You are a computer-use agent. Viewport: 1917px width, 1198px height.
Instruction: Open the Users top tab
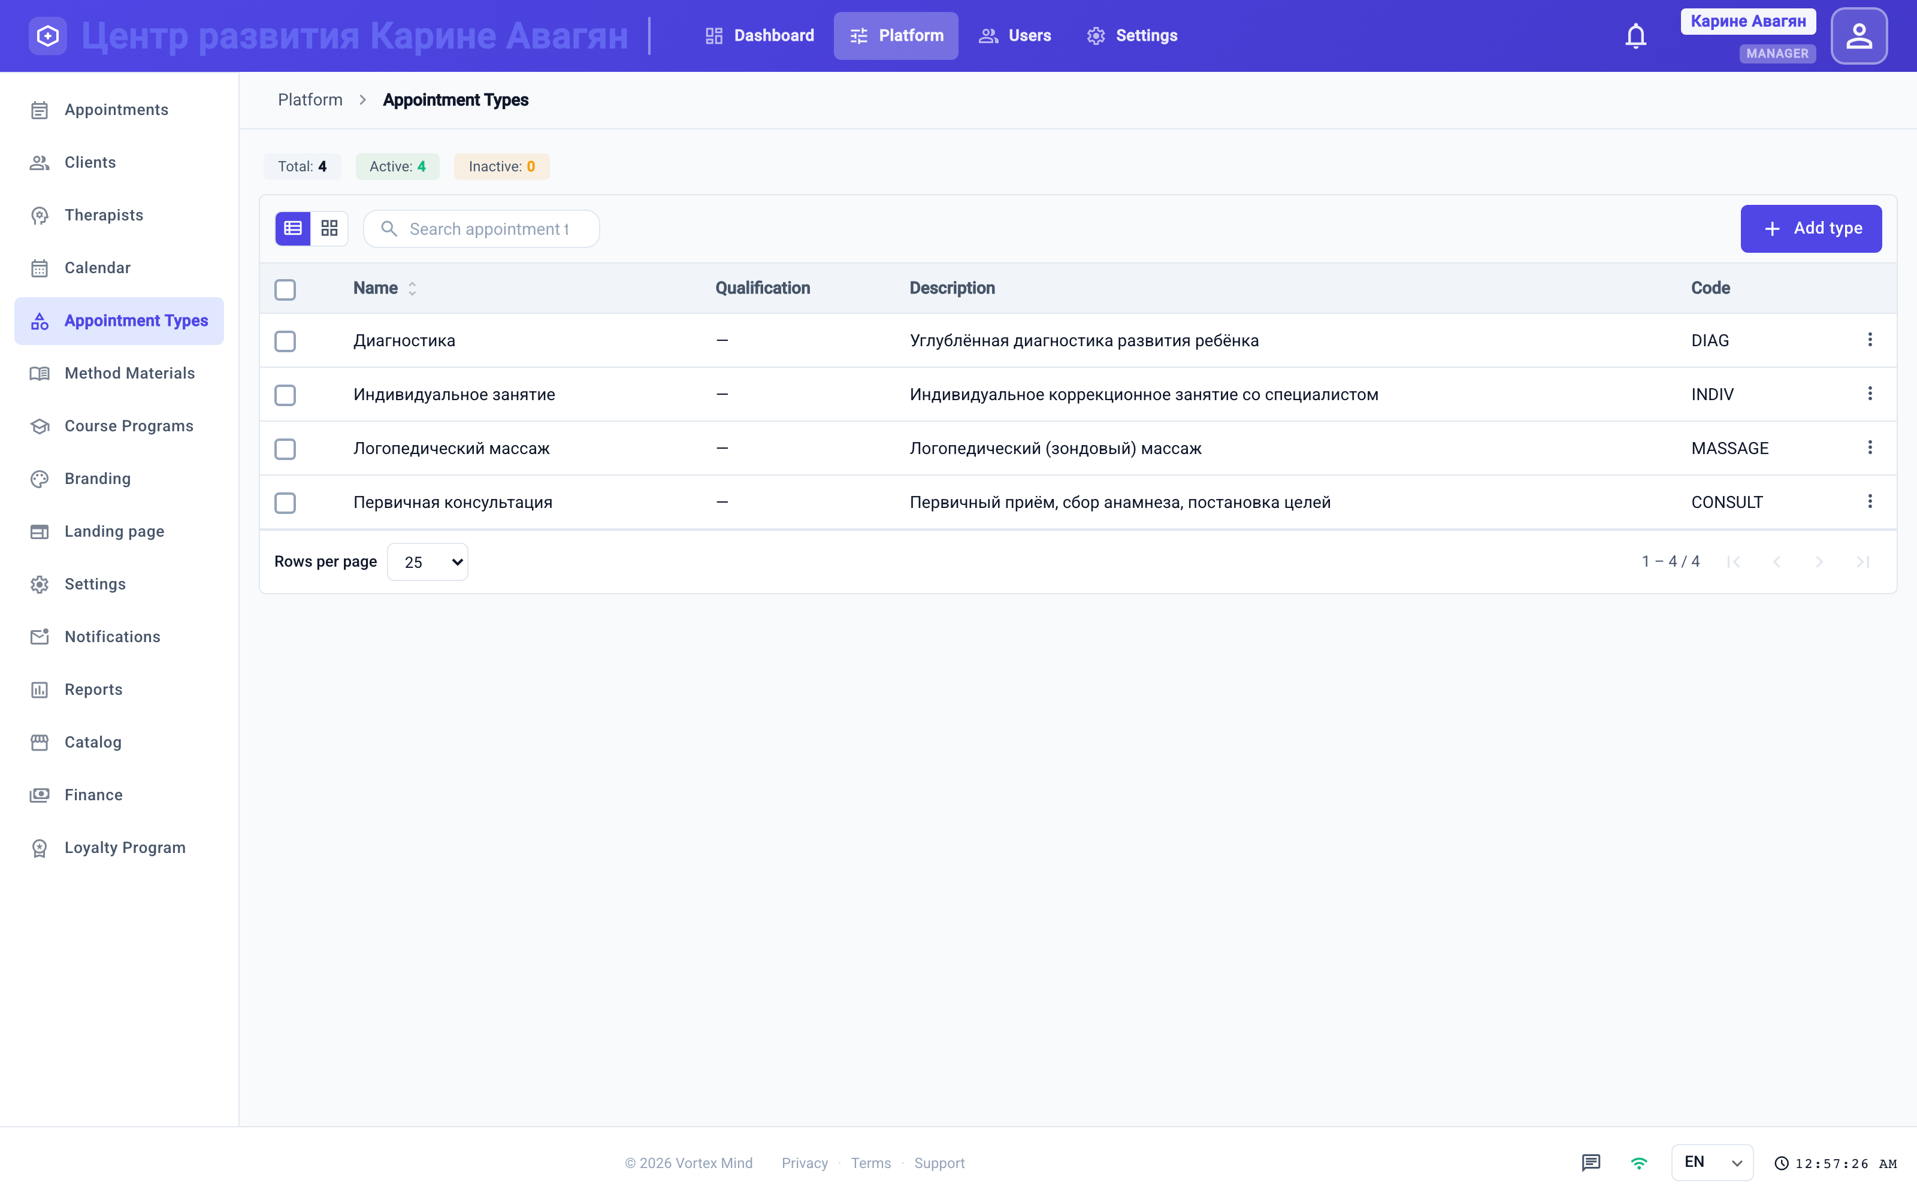1015,36
